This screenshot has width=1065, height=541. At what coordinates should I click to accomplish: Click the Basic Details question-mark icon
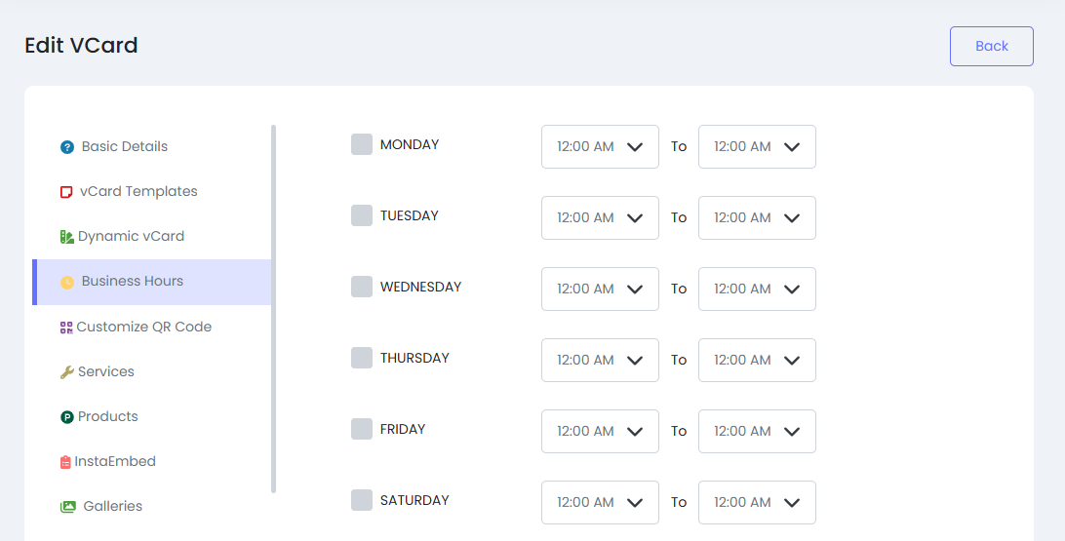click(67, 147)
